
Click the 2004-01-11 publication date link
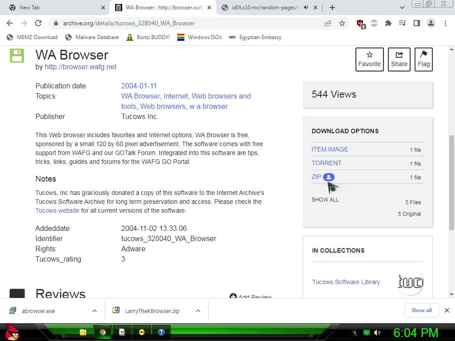pyautogui.click(x=139, y=86)
